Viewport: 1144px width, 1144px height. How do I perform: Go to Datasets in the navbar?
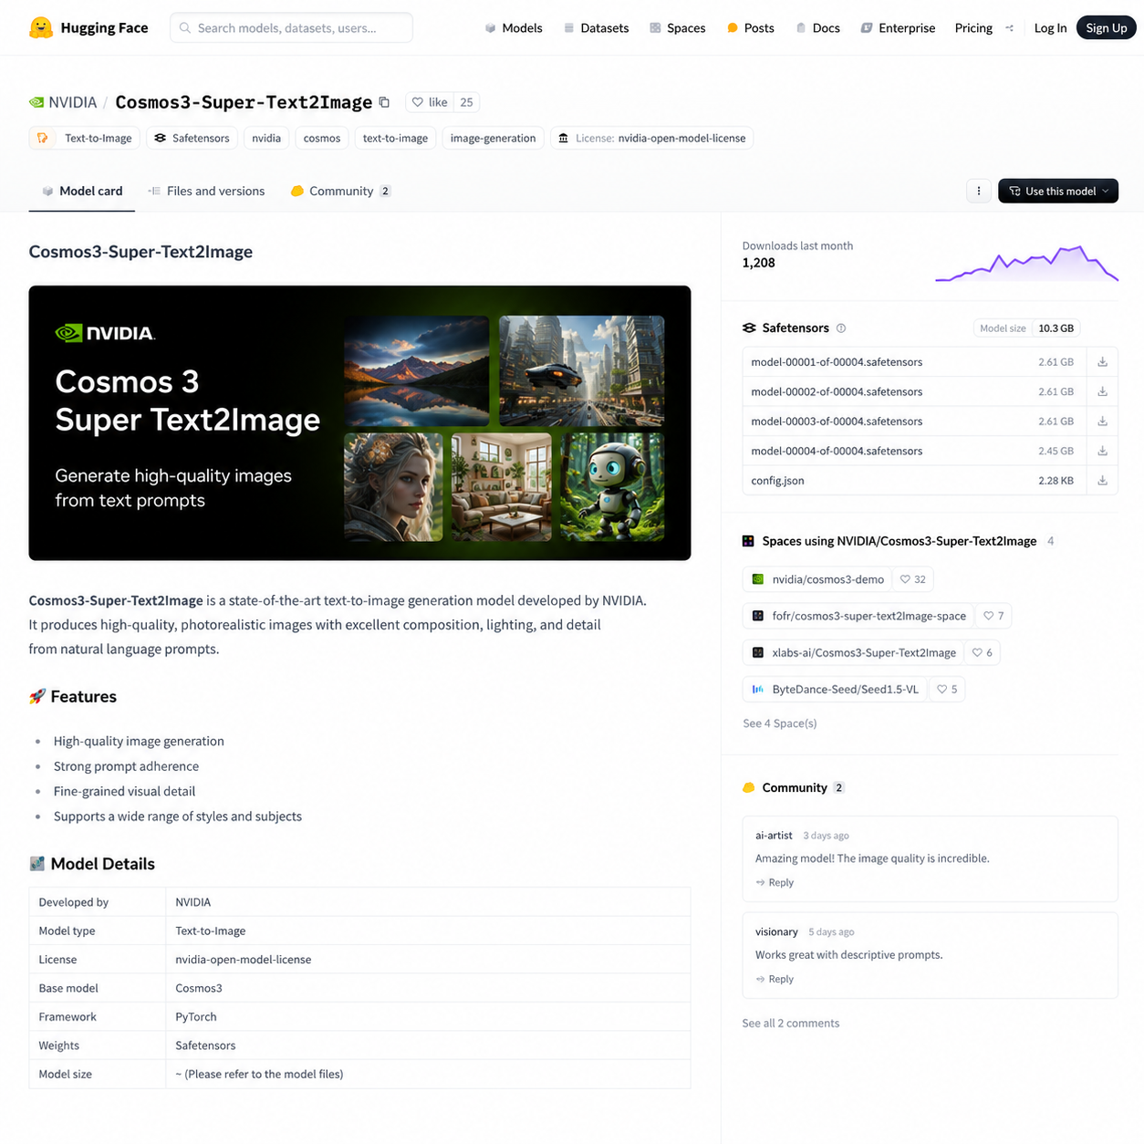[x=596, y=28]
